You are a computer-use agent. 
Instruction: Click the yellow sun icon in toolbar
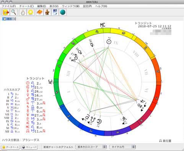tap(31, 12)
